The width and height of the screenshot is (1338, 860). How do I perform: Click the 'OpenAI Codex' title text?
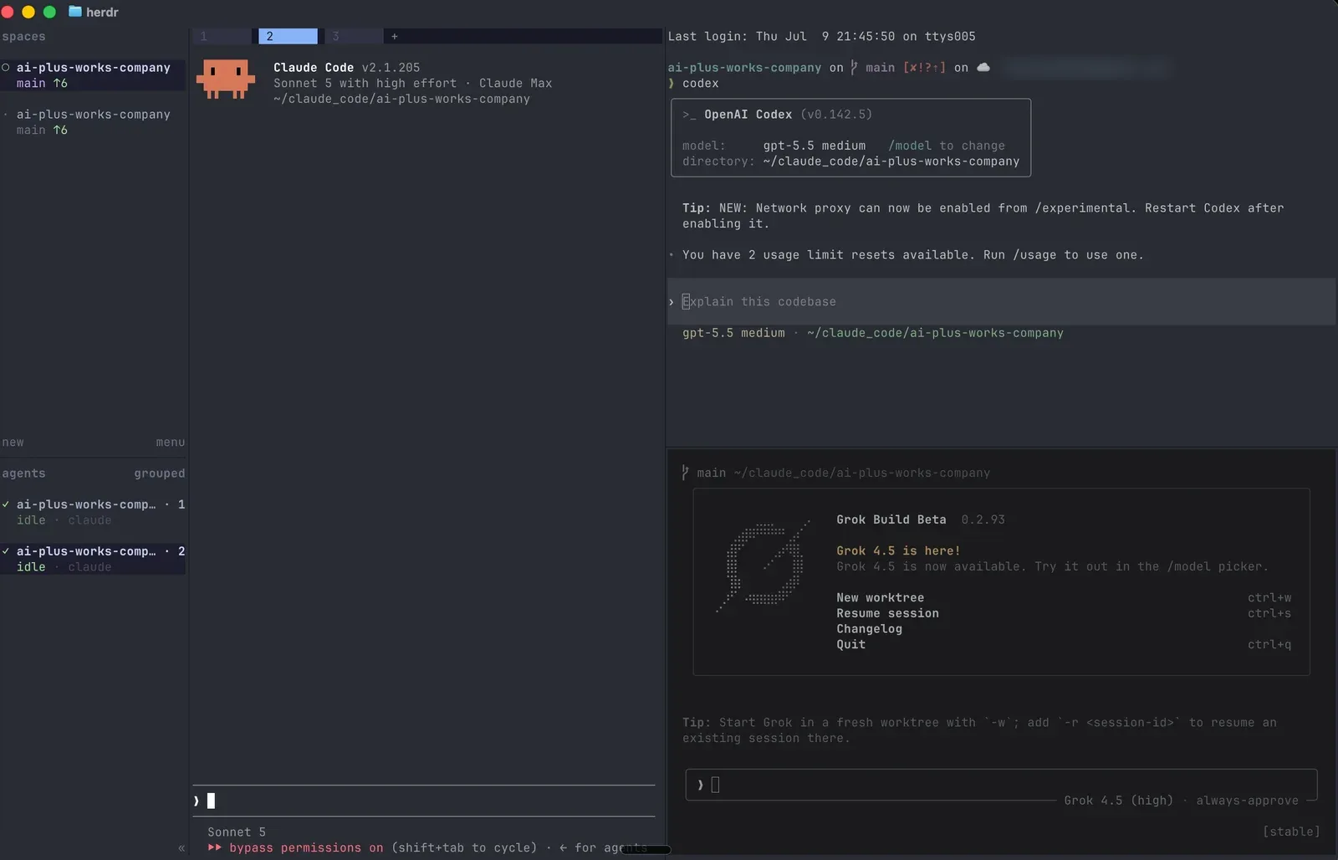(x=748, y=115)
